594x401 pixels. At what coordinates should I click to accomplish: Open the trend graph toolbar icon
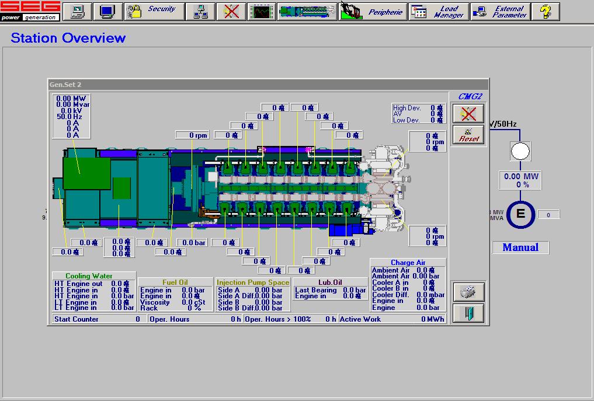point(261,12)
